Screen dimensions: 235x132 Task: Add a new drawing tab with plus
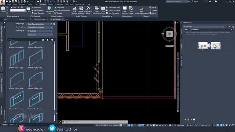click(x=67, y=19)
